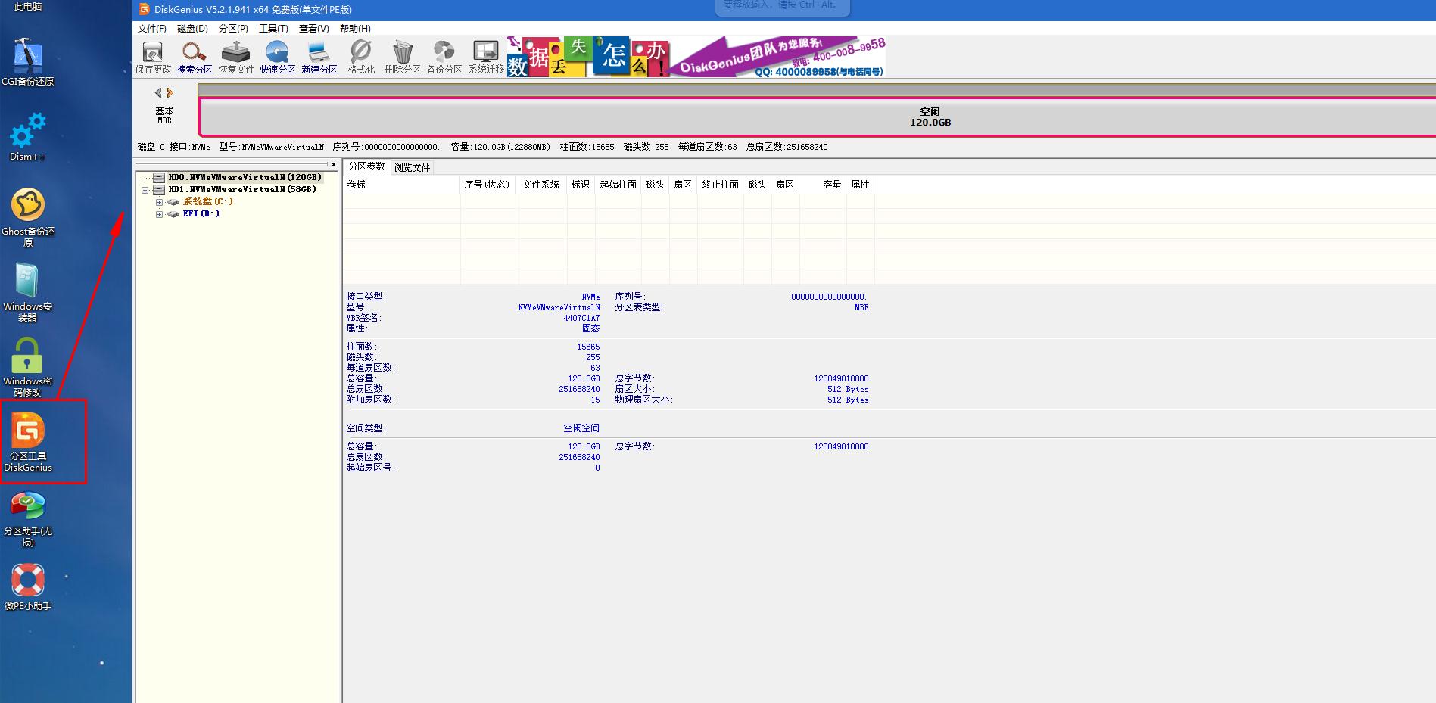Open the 文件(F) menu

[152, 29]
